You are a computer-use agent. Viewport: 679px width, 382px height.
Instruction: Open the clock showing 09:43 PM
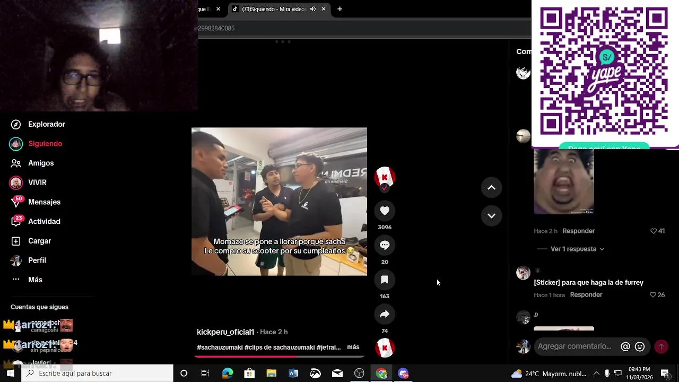coord(639,374)
